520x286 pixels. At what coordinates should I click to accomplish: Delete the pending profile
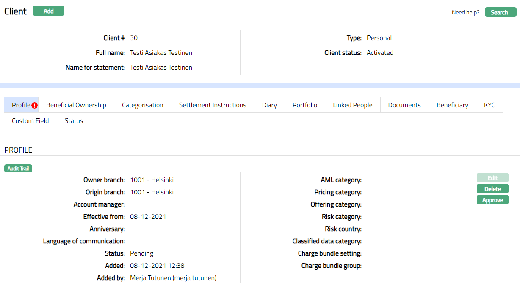pyautogui.click(x=492, y=189)
